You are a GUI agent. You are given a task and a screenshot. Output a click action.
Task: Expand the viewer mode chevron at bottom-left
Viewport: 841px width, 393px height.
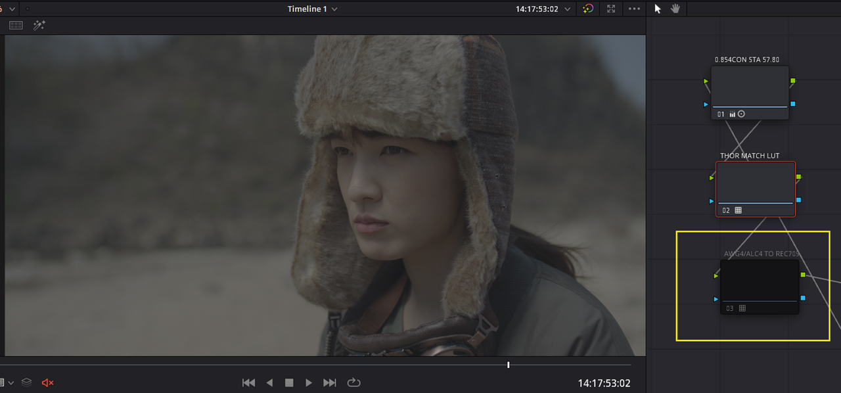[11, 382]
